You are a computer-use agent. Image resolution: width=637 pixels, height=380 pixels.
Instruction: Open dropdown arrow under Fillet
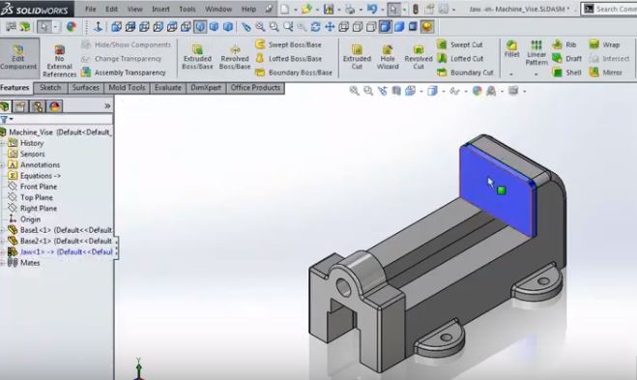[x=511, y=74]
